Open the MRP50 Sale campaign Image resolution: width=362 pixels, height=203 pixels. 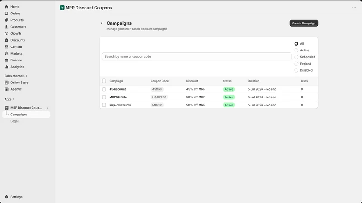(118, 97)
